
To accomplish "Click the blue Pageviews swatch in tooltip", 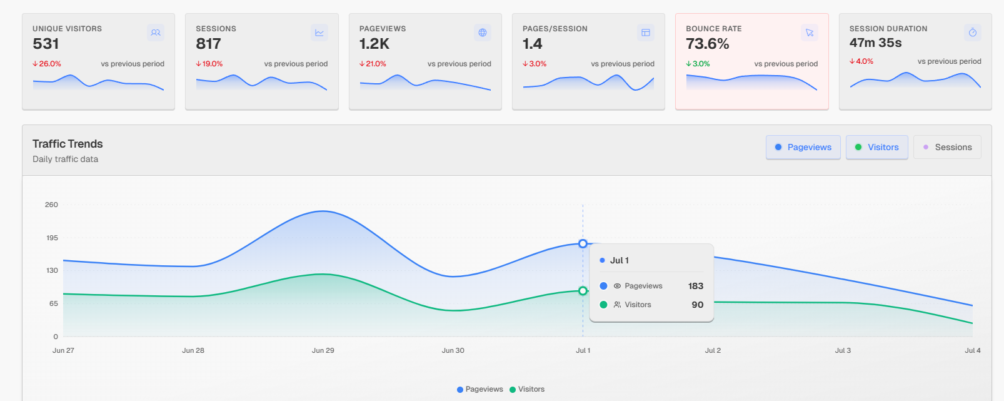I will 603,286.
